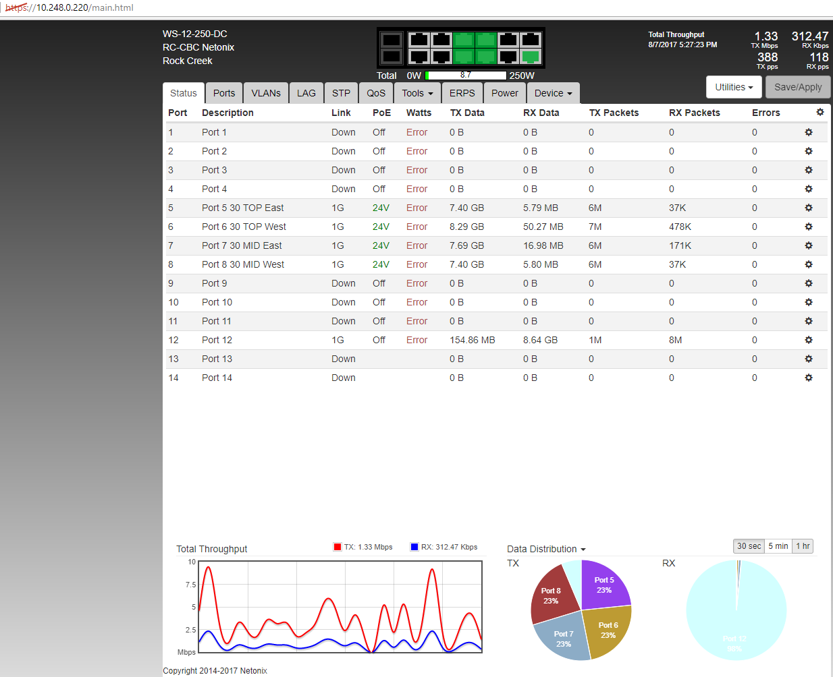Click the Save/Apply button
833x677 pixels.
coord(798,87)
